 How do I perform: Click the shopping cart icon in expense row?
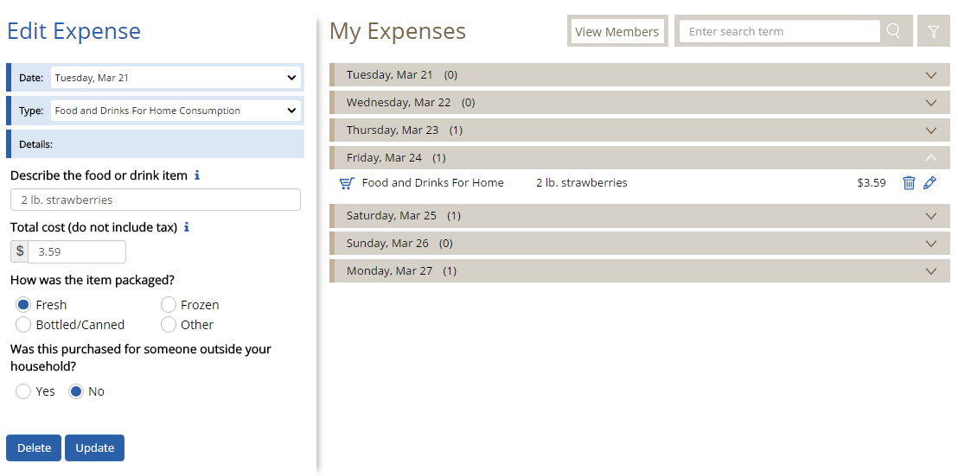click(348, 183)
